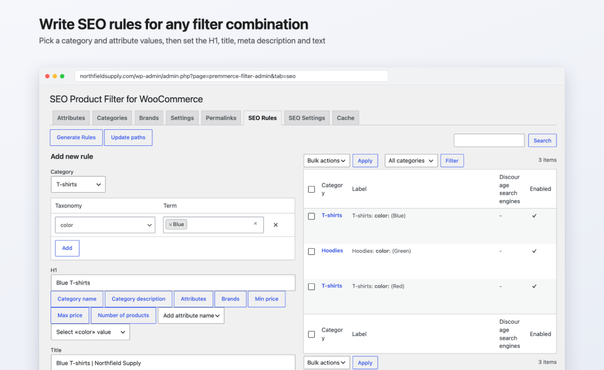Open the Taxonomy dropdown set to color

pos(105,225)
